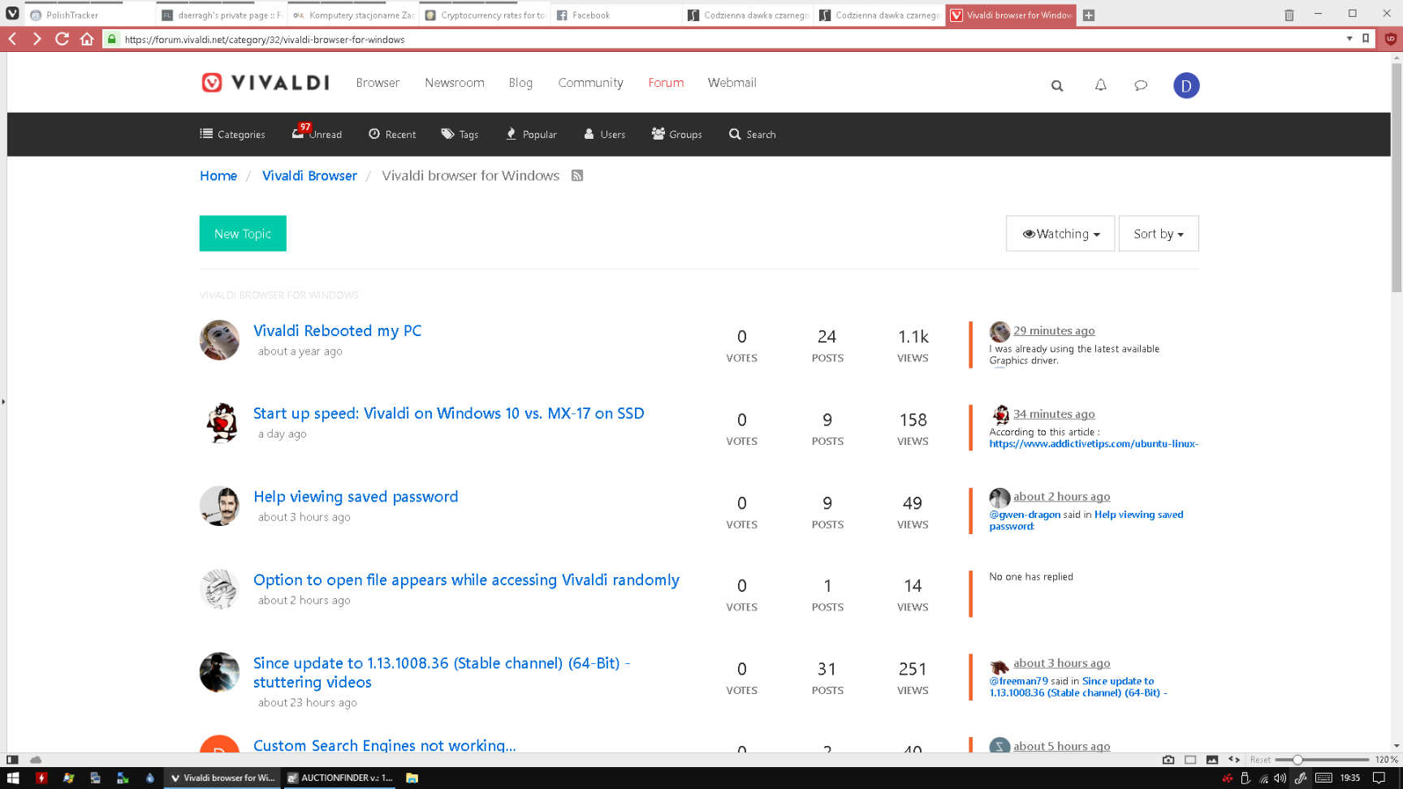Open the user profile avatar D
This screenshot has width=1403, height=789.
point(1186,85)
